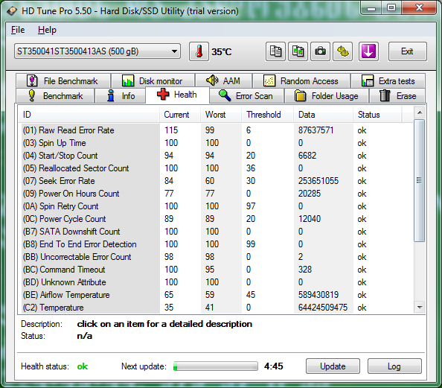Click the File Benchmark tab icon
This screenshot has width=442, height=388.
pos(32,80)
